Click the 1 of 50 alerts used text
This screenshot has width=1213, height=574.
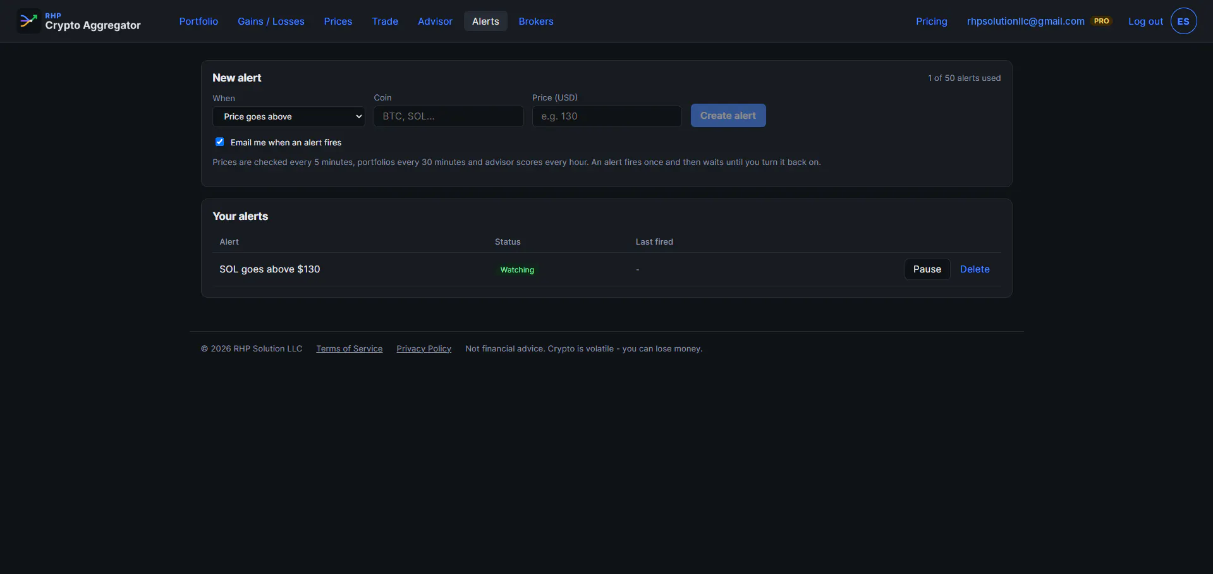[x=964, y=78]
